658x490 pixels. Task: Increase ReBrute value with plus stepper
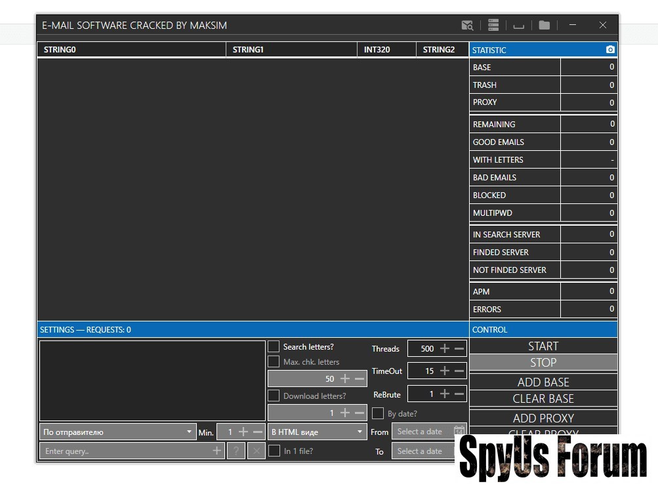click(x=445, y=394)
